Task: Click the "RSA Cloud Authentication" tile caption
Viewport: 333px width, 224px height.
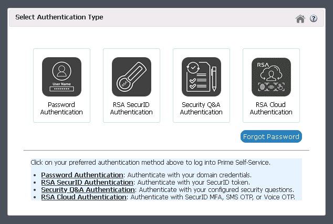Action: pos(271,109)
